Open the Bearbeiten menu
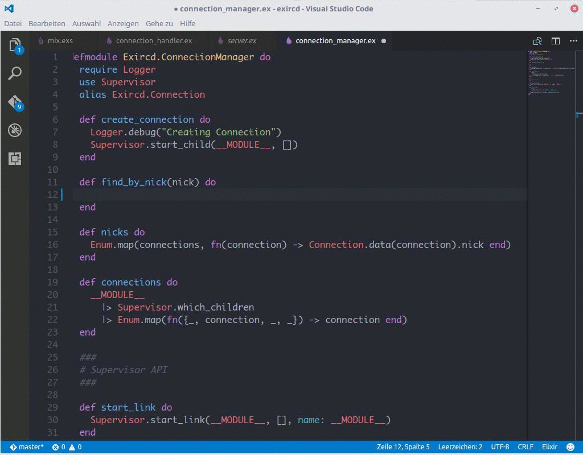This screenshot has height=455, width=583. click(47, 23)
